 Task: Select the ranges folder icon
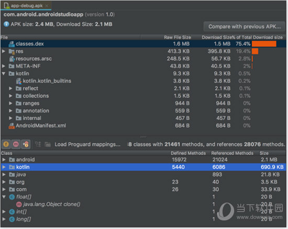pos(18,103)
